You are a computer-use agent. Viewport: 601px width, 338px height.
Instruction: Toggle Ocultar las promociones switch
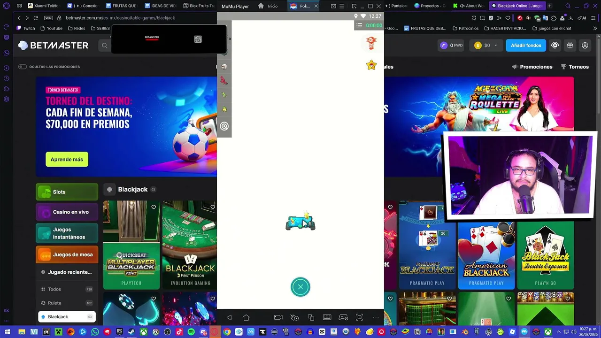(x=22, y=67)
